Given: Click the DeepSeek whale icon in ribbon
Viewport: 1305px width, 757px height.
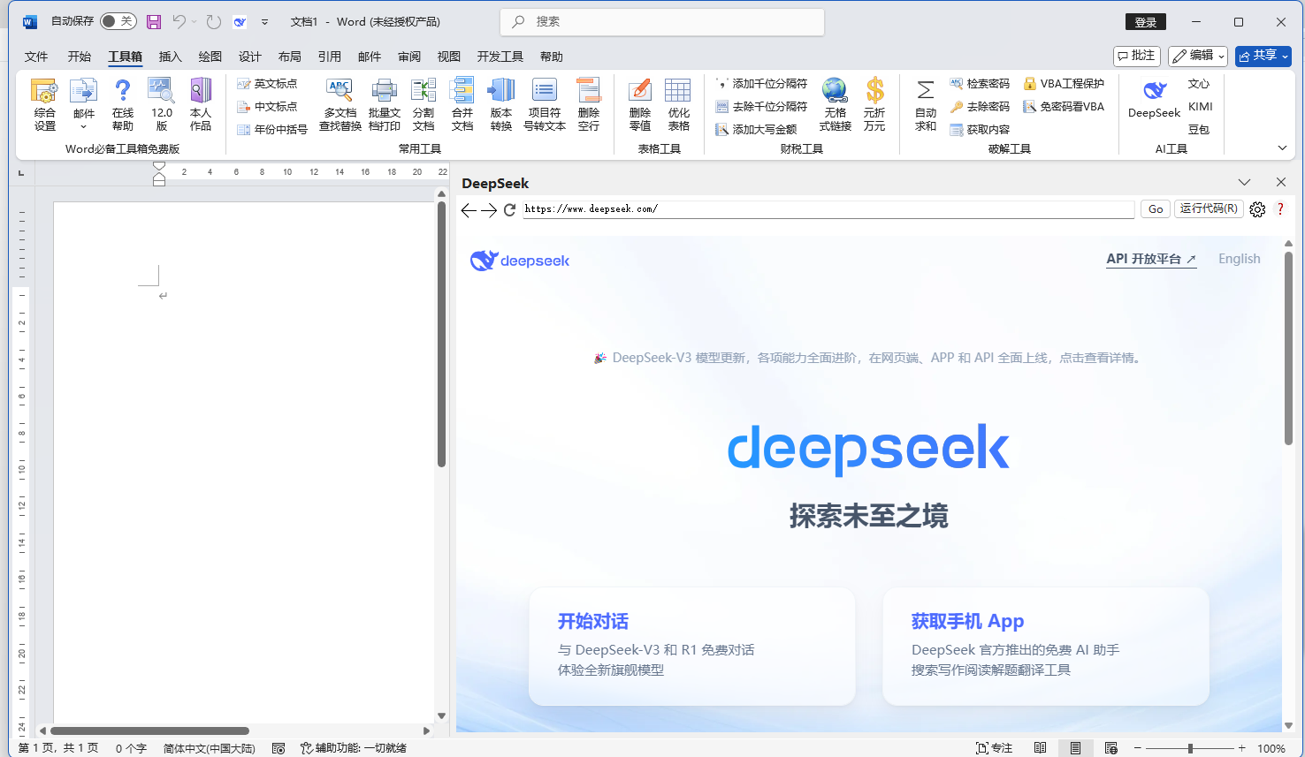Looking at the screenshot, I should click(x=1154, y=91).
